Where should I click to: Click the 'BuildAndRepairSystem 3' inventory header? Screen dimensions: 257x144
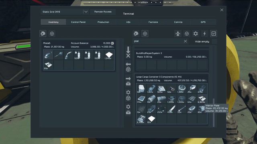click(x=149, y=53)
